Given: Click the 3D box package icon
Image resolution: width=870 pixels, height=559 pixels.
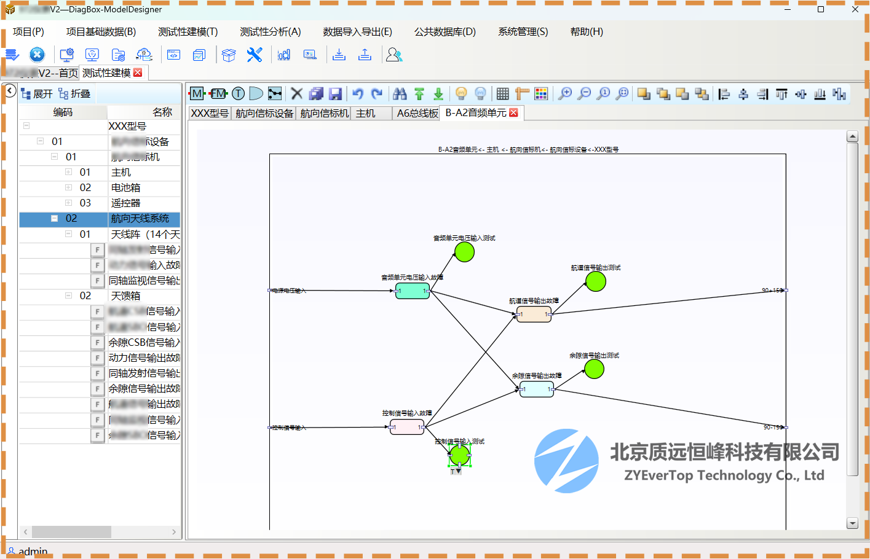Looking at the screenshot, I should tap(229, 55).
